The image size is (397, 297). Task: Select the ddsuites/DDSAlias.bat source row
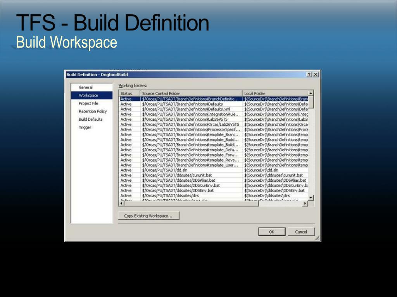[214, 180]
